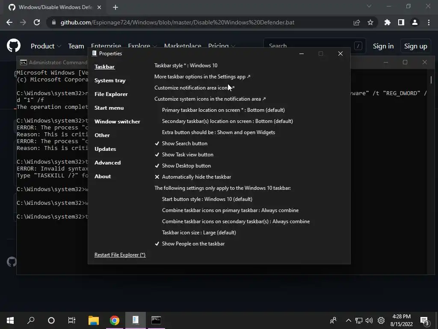
Task: Click Restart File Explorer link
Action: 120,255
